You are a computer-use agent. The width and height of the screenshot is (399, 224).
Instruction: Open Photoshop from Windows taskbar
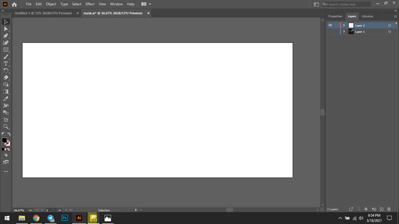click(x=65, y=218)
